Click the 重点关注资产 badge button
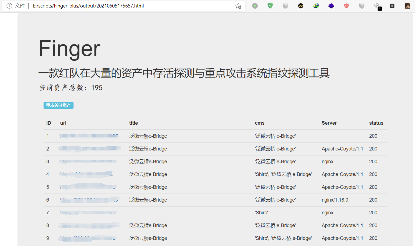Image resolution: width=415 pixels, height=246 pixels. point(59,105)
